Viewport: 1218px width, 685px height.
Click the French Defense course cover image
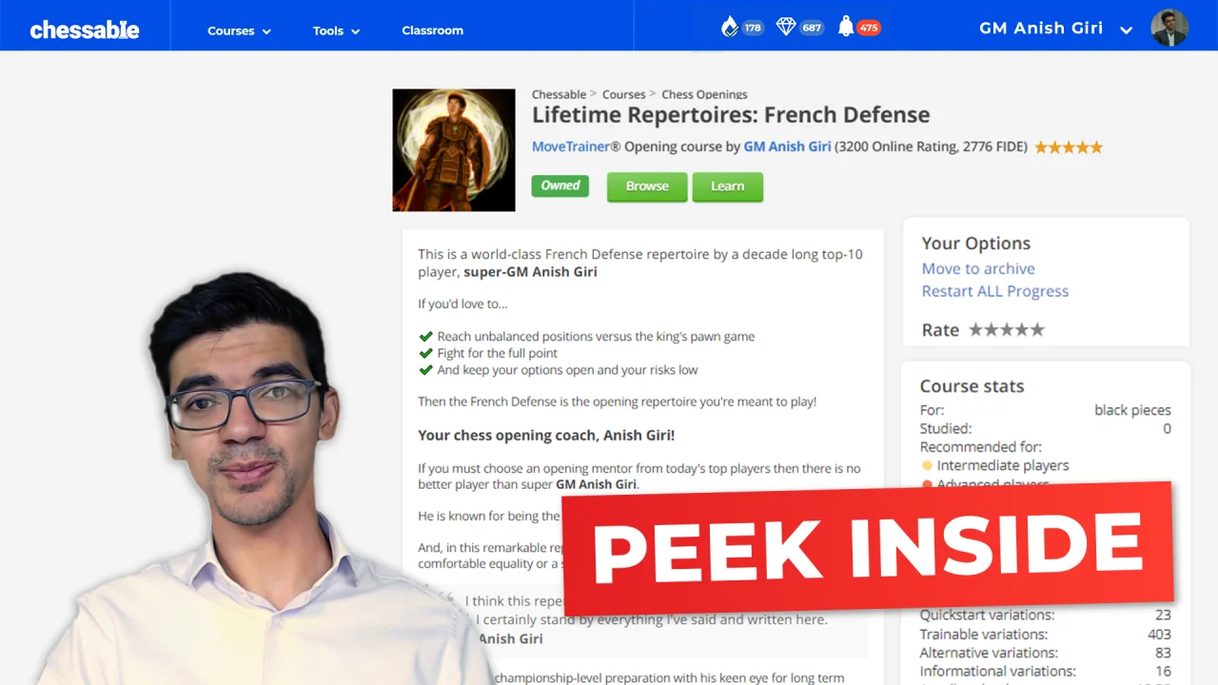pyautogui.click(x=453, y=149)
